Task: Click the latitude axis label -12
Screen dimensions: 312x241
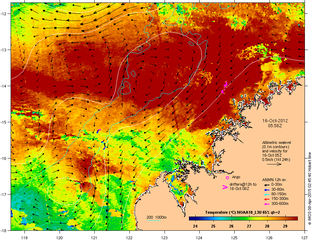Action: point(4,13)
